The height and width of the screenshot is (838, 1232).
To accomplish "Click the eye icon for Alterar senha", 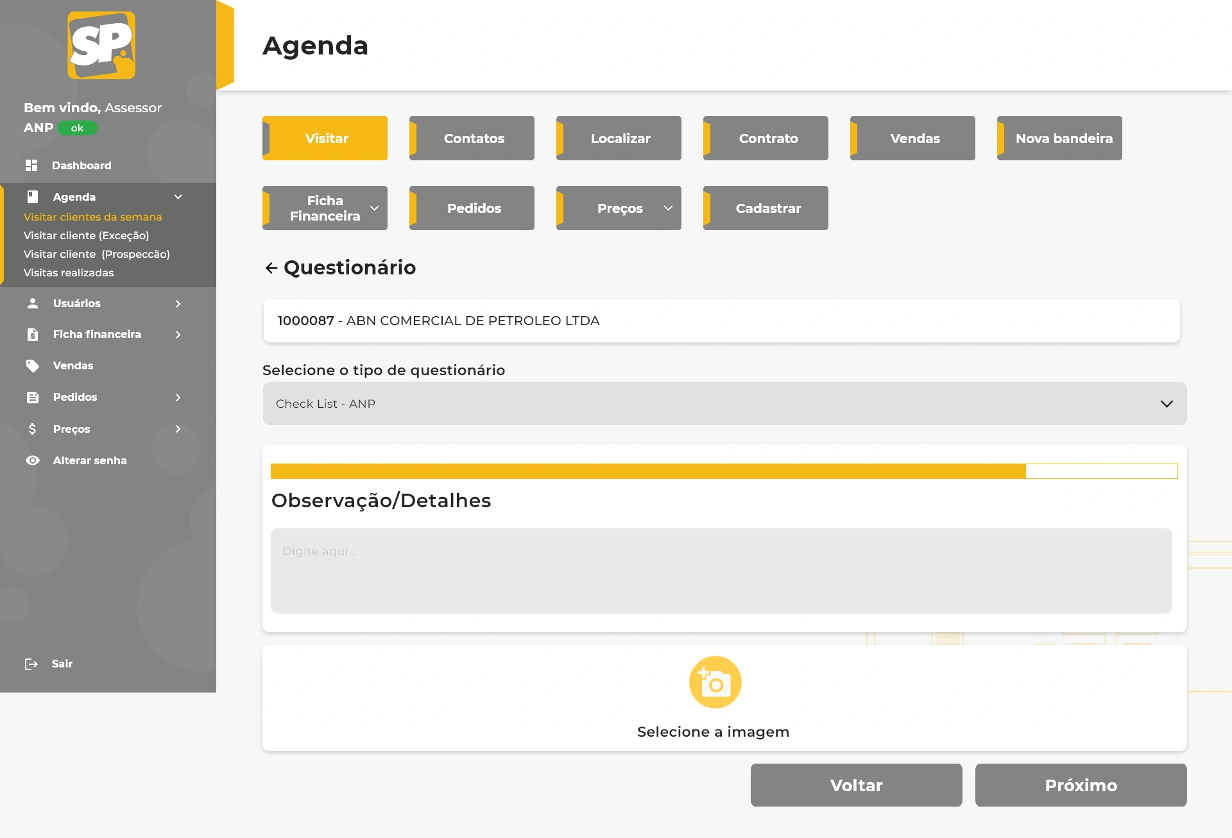I will 33,460.
